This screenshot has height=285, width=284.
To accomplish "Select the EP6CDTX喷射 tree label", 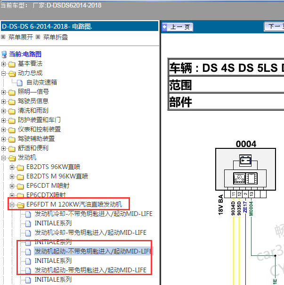I will click(46, 195).
